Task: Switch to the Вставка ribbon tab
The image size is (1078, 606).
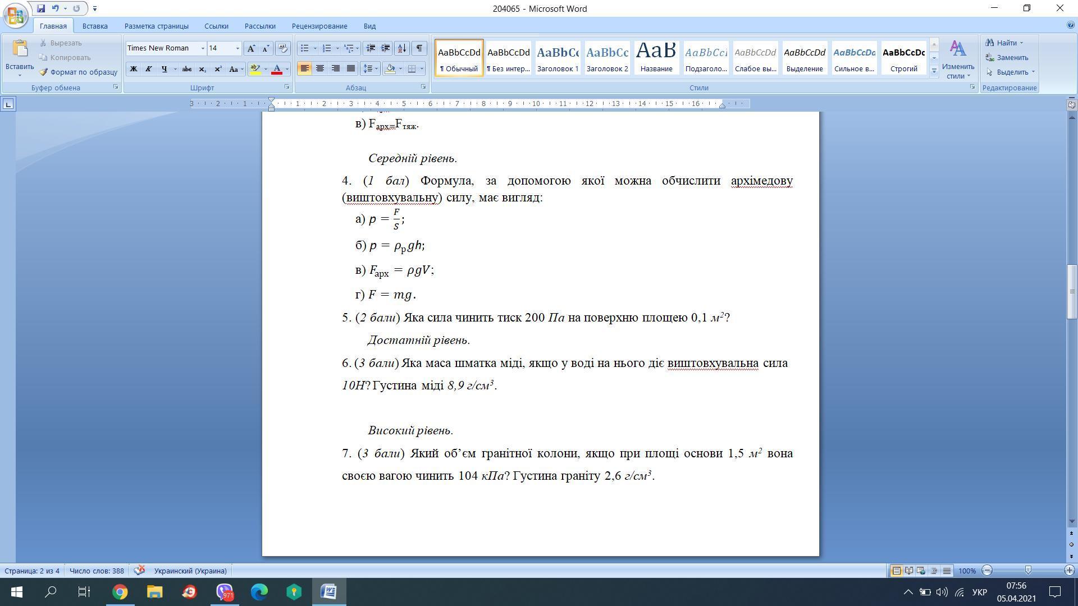Action: [x=95, y=26]
